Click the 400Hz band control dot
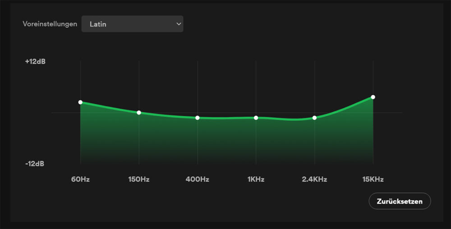Viewport: 451px width, 229px height. tap(198, 118)
